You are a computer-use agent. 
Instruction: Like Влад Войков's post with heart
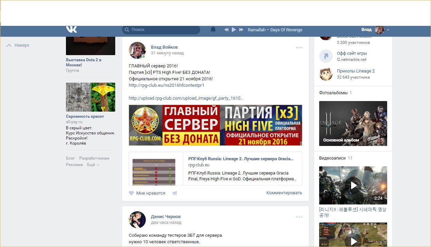point(132,193)
